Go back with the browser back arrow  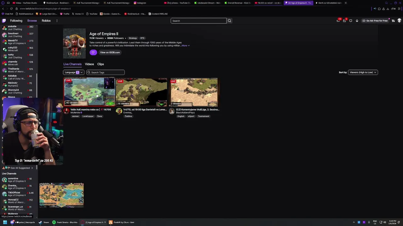(x=3, y=9)
